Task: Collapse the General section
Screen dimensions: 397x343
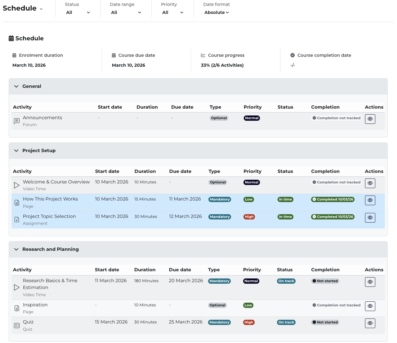Action: click(16, 86)
